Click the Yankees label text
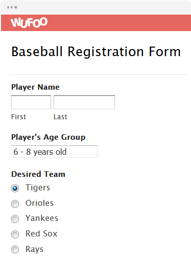 pyautogui.click(x=42, y=218)
